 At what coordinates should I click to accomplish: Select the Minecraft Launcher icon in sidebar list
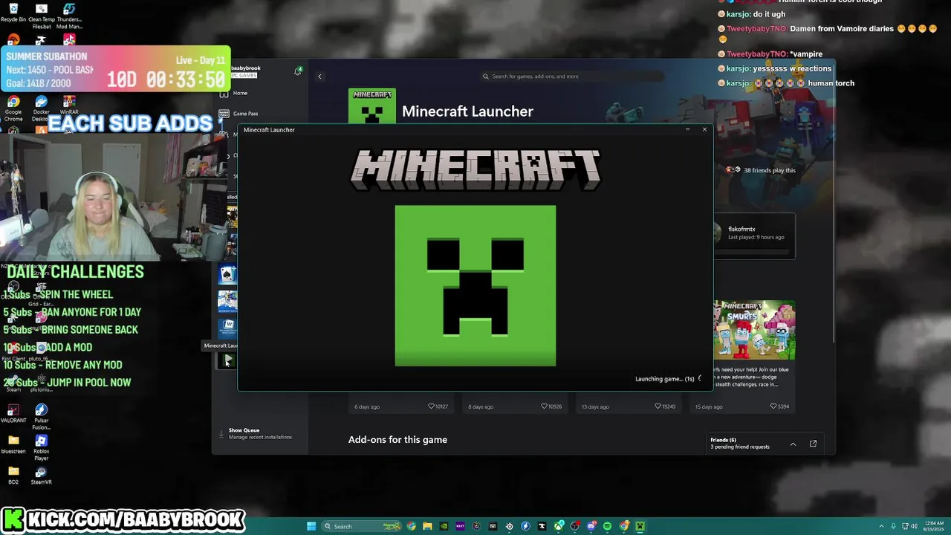[x=227, y=360]
